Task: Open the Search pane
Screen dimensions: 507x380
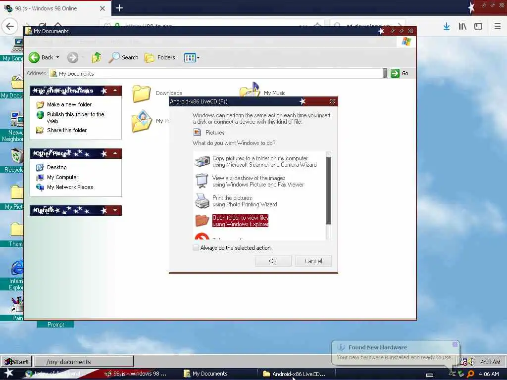Action: pyautogui.click(x=123, y=57)
